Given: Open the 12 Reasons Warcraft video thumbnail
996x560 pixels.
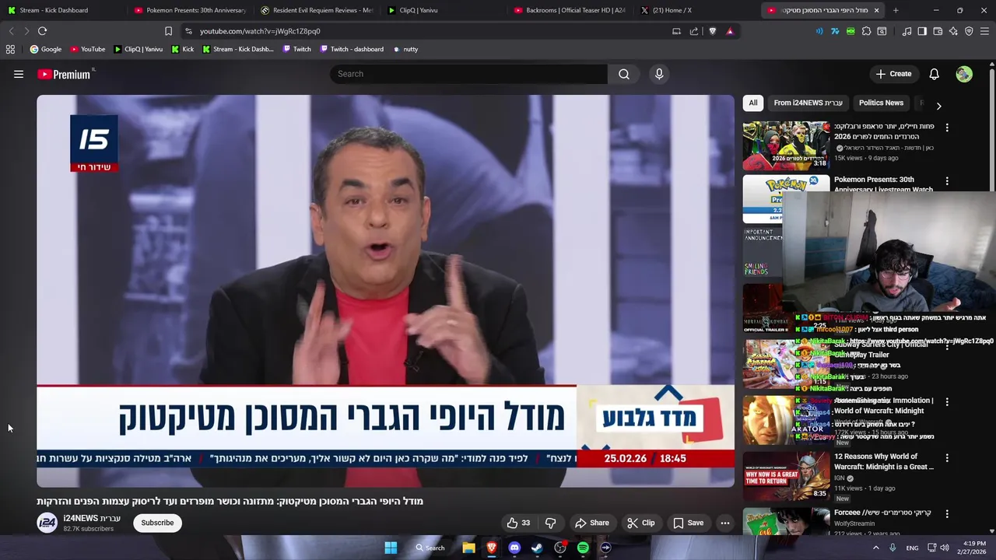Looking at the screenshot, I should pos(786,477).
